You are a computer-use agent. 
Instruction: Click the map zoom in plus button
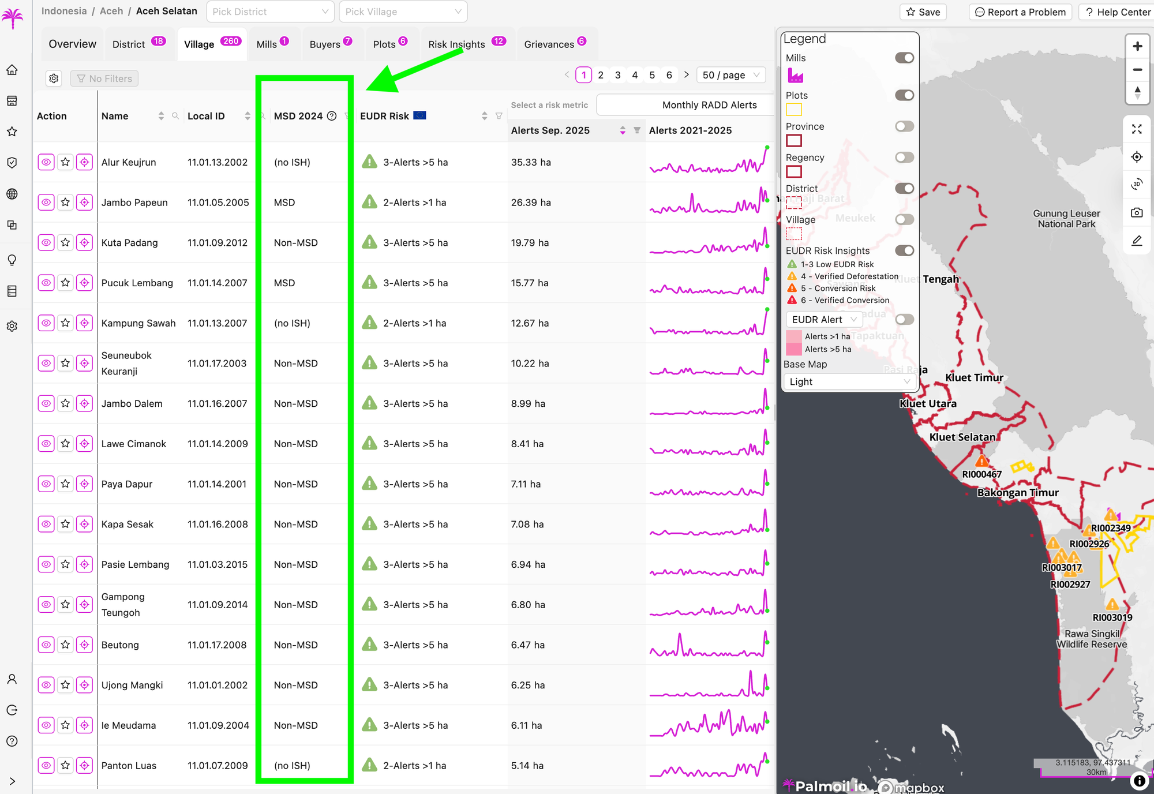[x=1137, y=46]
